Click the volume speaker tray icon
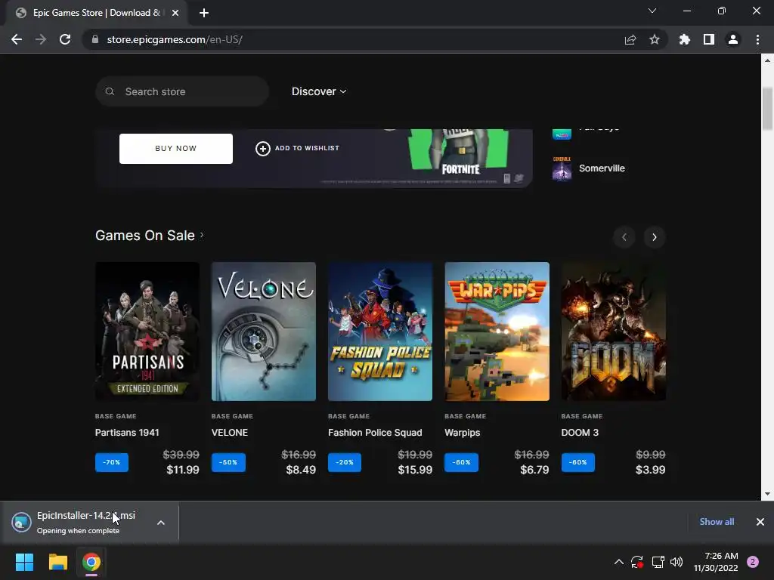Screen dimensions: 774x580 pyautogui.click(x=676, y=562)
